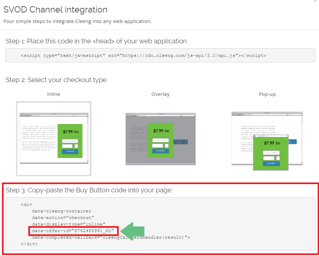Viewport: 319px width, 256px height.
Task: Click the closing </div> tag line
Action: (x=29, y=244)
